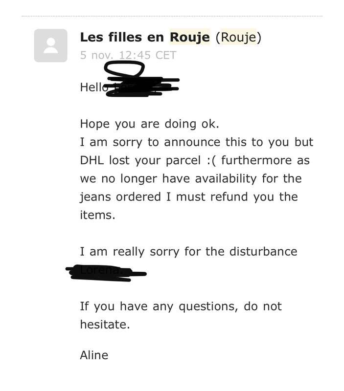Image resolution: width=344 pixels, height=391 pixels.
Task: Click the word 'hesitate.' in the message
Action: pyautogui.click(x=105, y=325)
